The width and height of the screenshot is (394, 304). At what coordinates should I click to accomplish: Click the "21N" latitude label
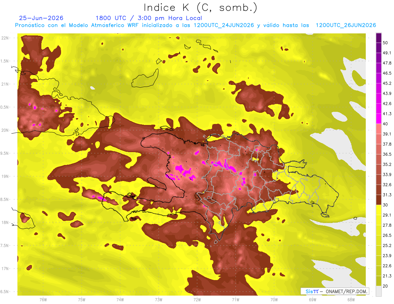[6, 84]
